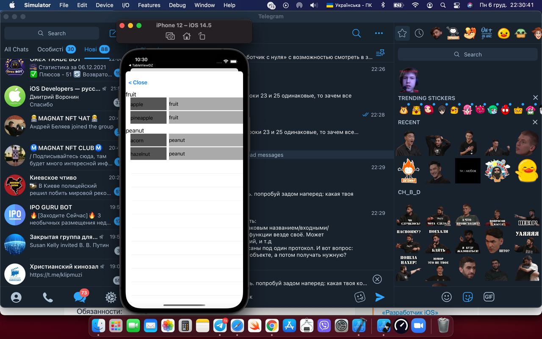542x339 pixels.
Task: Open macOS Control Center icon
Action: click(x=456, y=5)
